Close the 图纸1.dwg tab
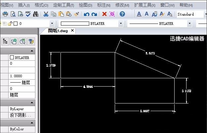This screenshot has height=133, width=207. (72, 31)
